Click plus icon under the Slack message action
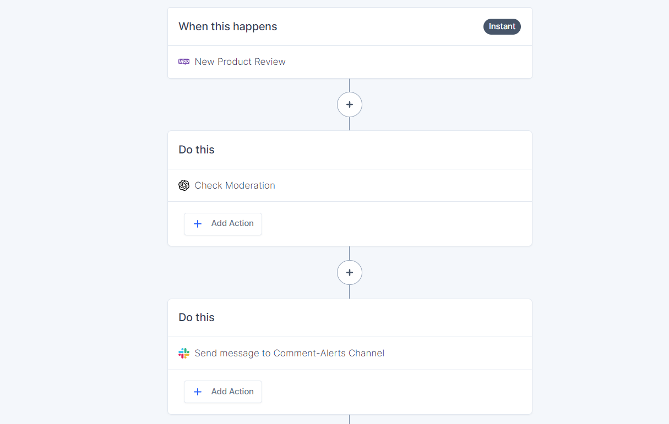 tap(198, 392)
